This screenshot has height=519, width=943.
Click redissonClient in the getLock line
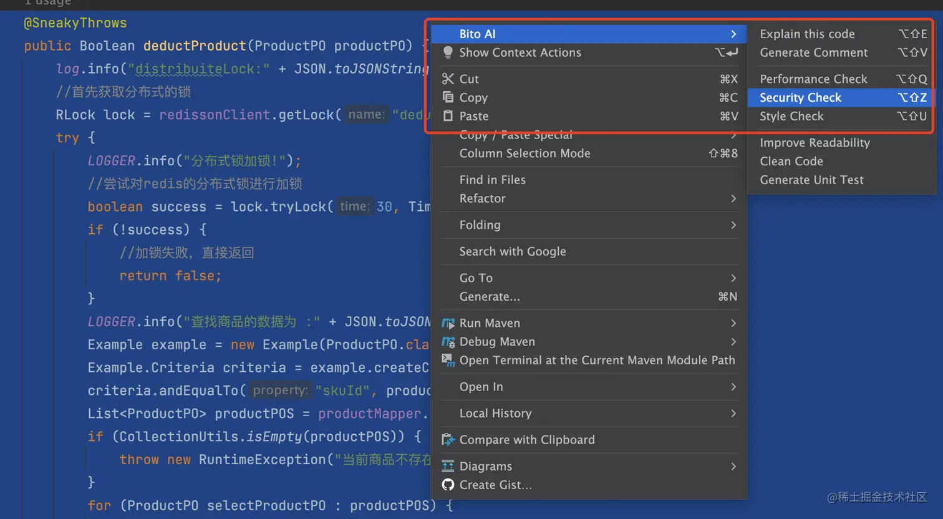coord(215,115)
